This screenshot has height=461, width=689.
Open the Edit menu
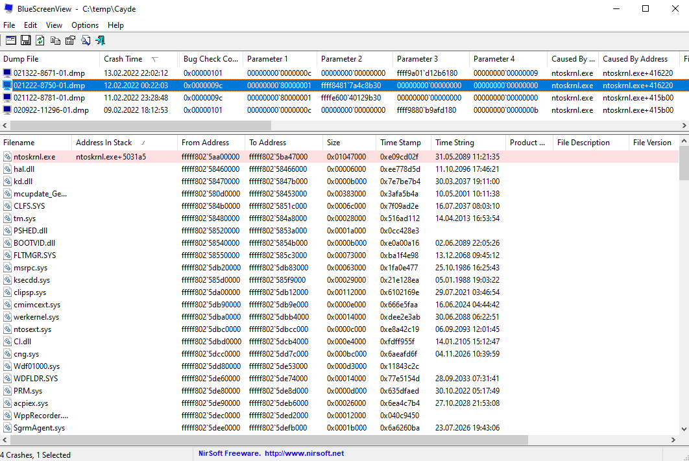pos(30,25)
